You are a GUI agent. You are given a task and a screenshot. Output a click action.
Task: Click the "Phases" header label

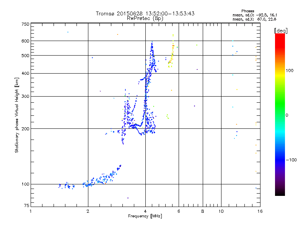coord(247,11)
